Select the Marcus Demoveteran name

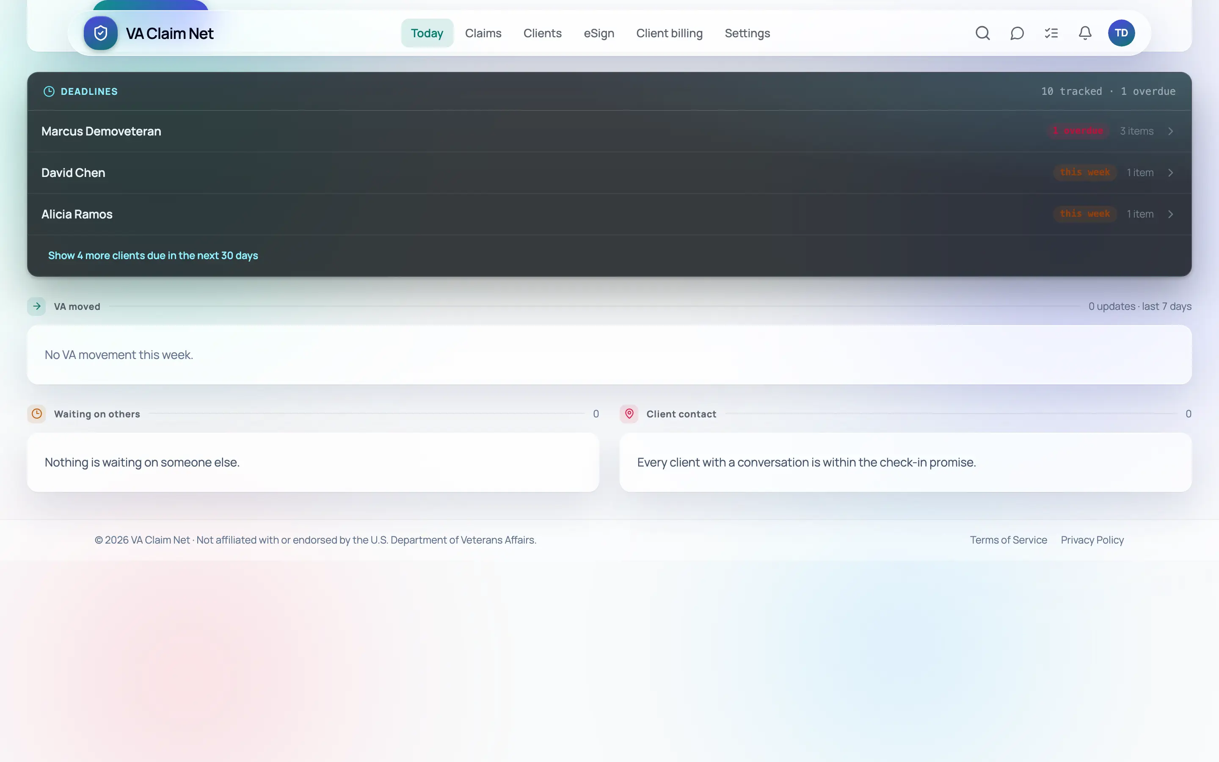point(101,131)
